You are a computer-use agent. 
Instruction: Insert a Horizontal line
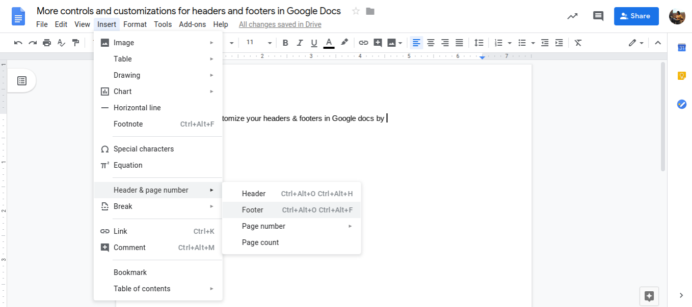coord(158,108)
